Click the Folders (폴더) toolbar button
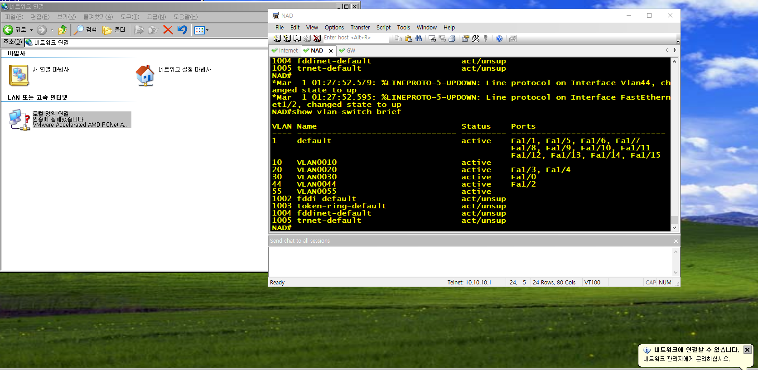Viewport: 758px width, 370px height. click(114, 30)
